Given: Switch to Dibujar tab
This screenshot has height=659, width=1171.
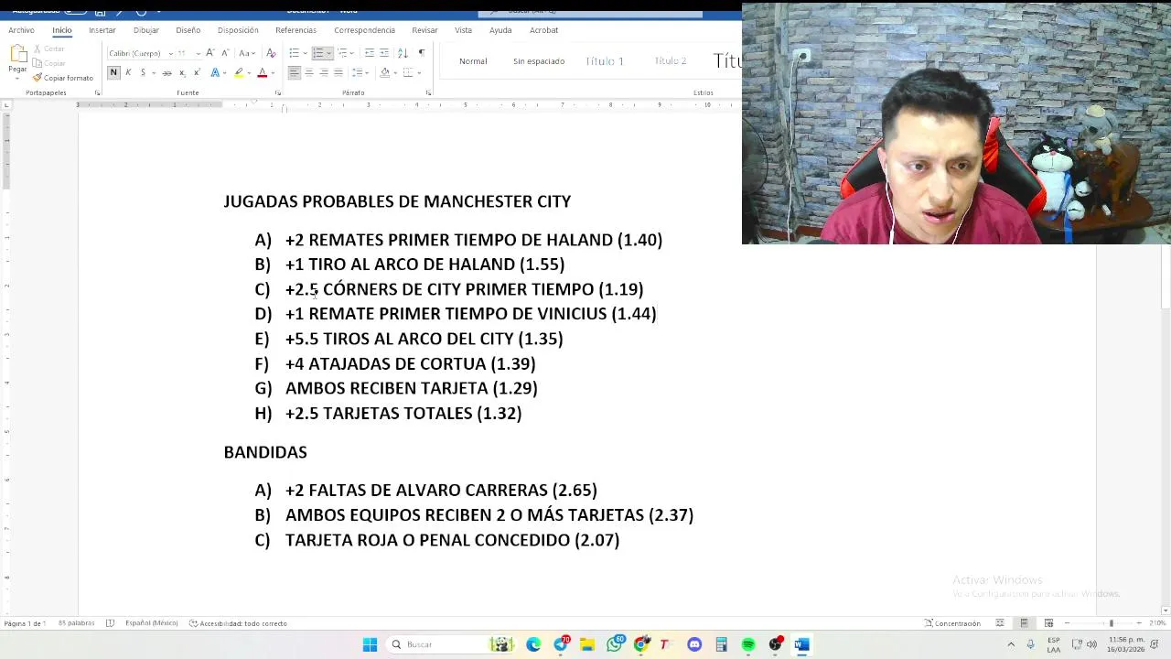Looking at the screenshot, I should (145, 30).
